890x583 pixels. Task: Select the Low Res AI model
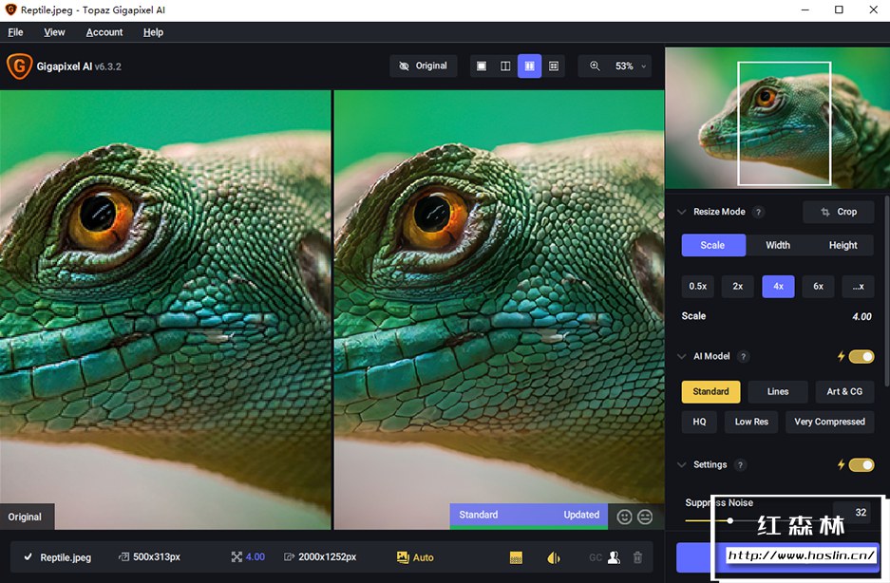click(751, 422)
